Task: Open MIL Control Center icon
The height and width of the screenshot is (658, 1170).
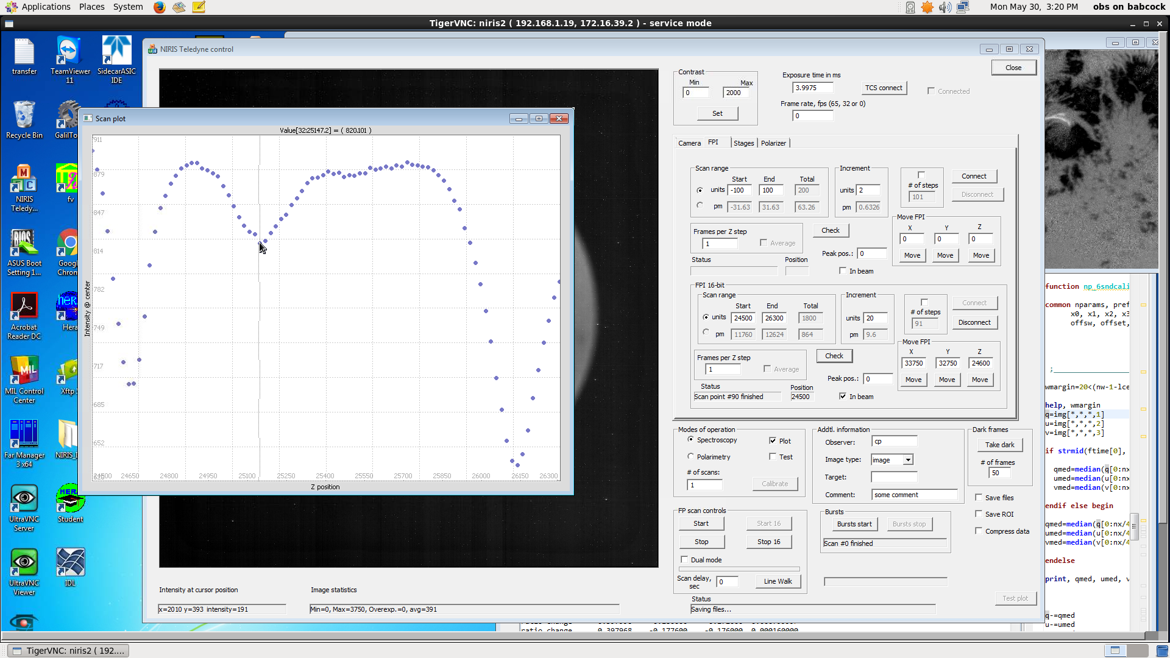Action: pos(24,380)
